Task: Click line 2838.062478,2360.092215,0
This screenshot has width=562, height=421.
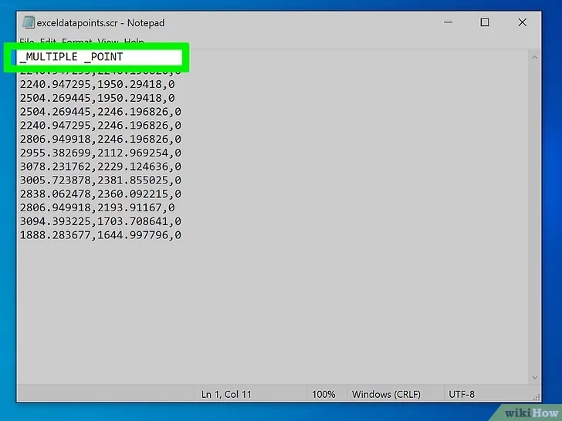Action: [x=100, y=194]
